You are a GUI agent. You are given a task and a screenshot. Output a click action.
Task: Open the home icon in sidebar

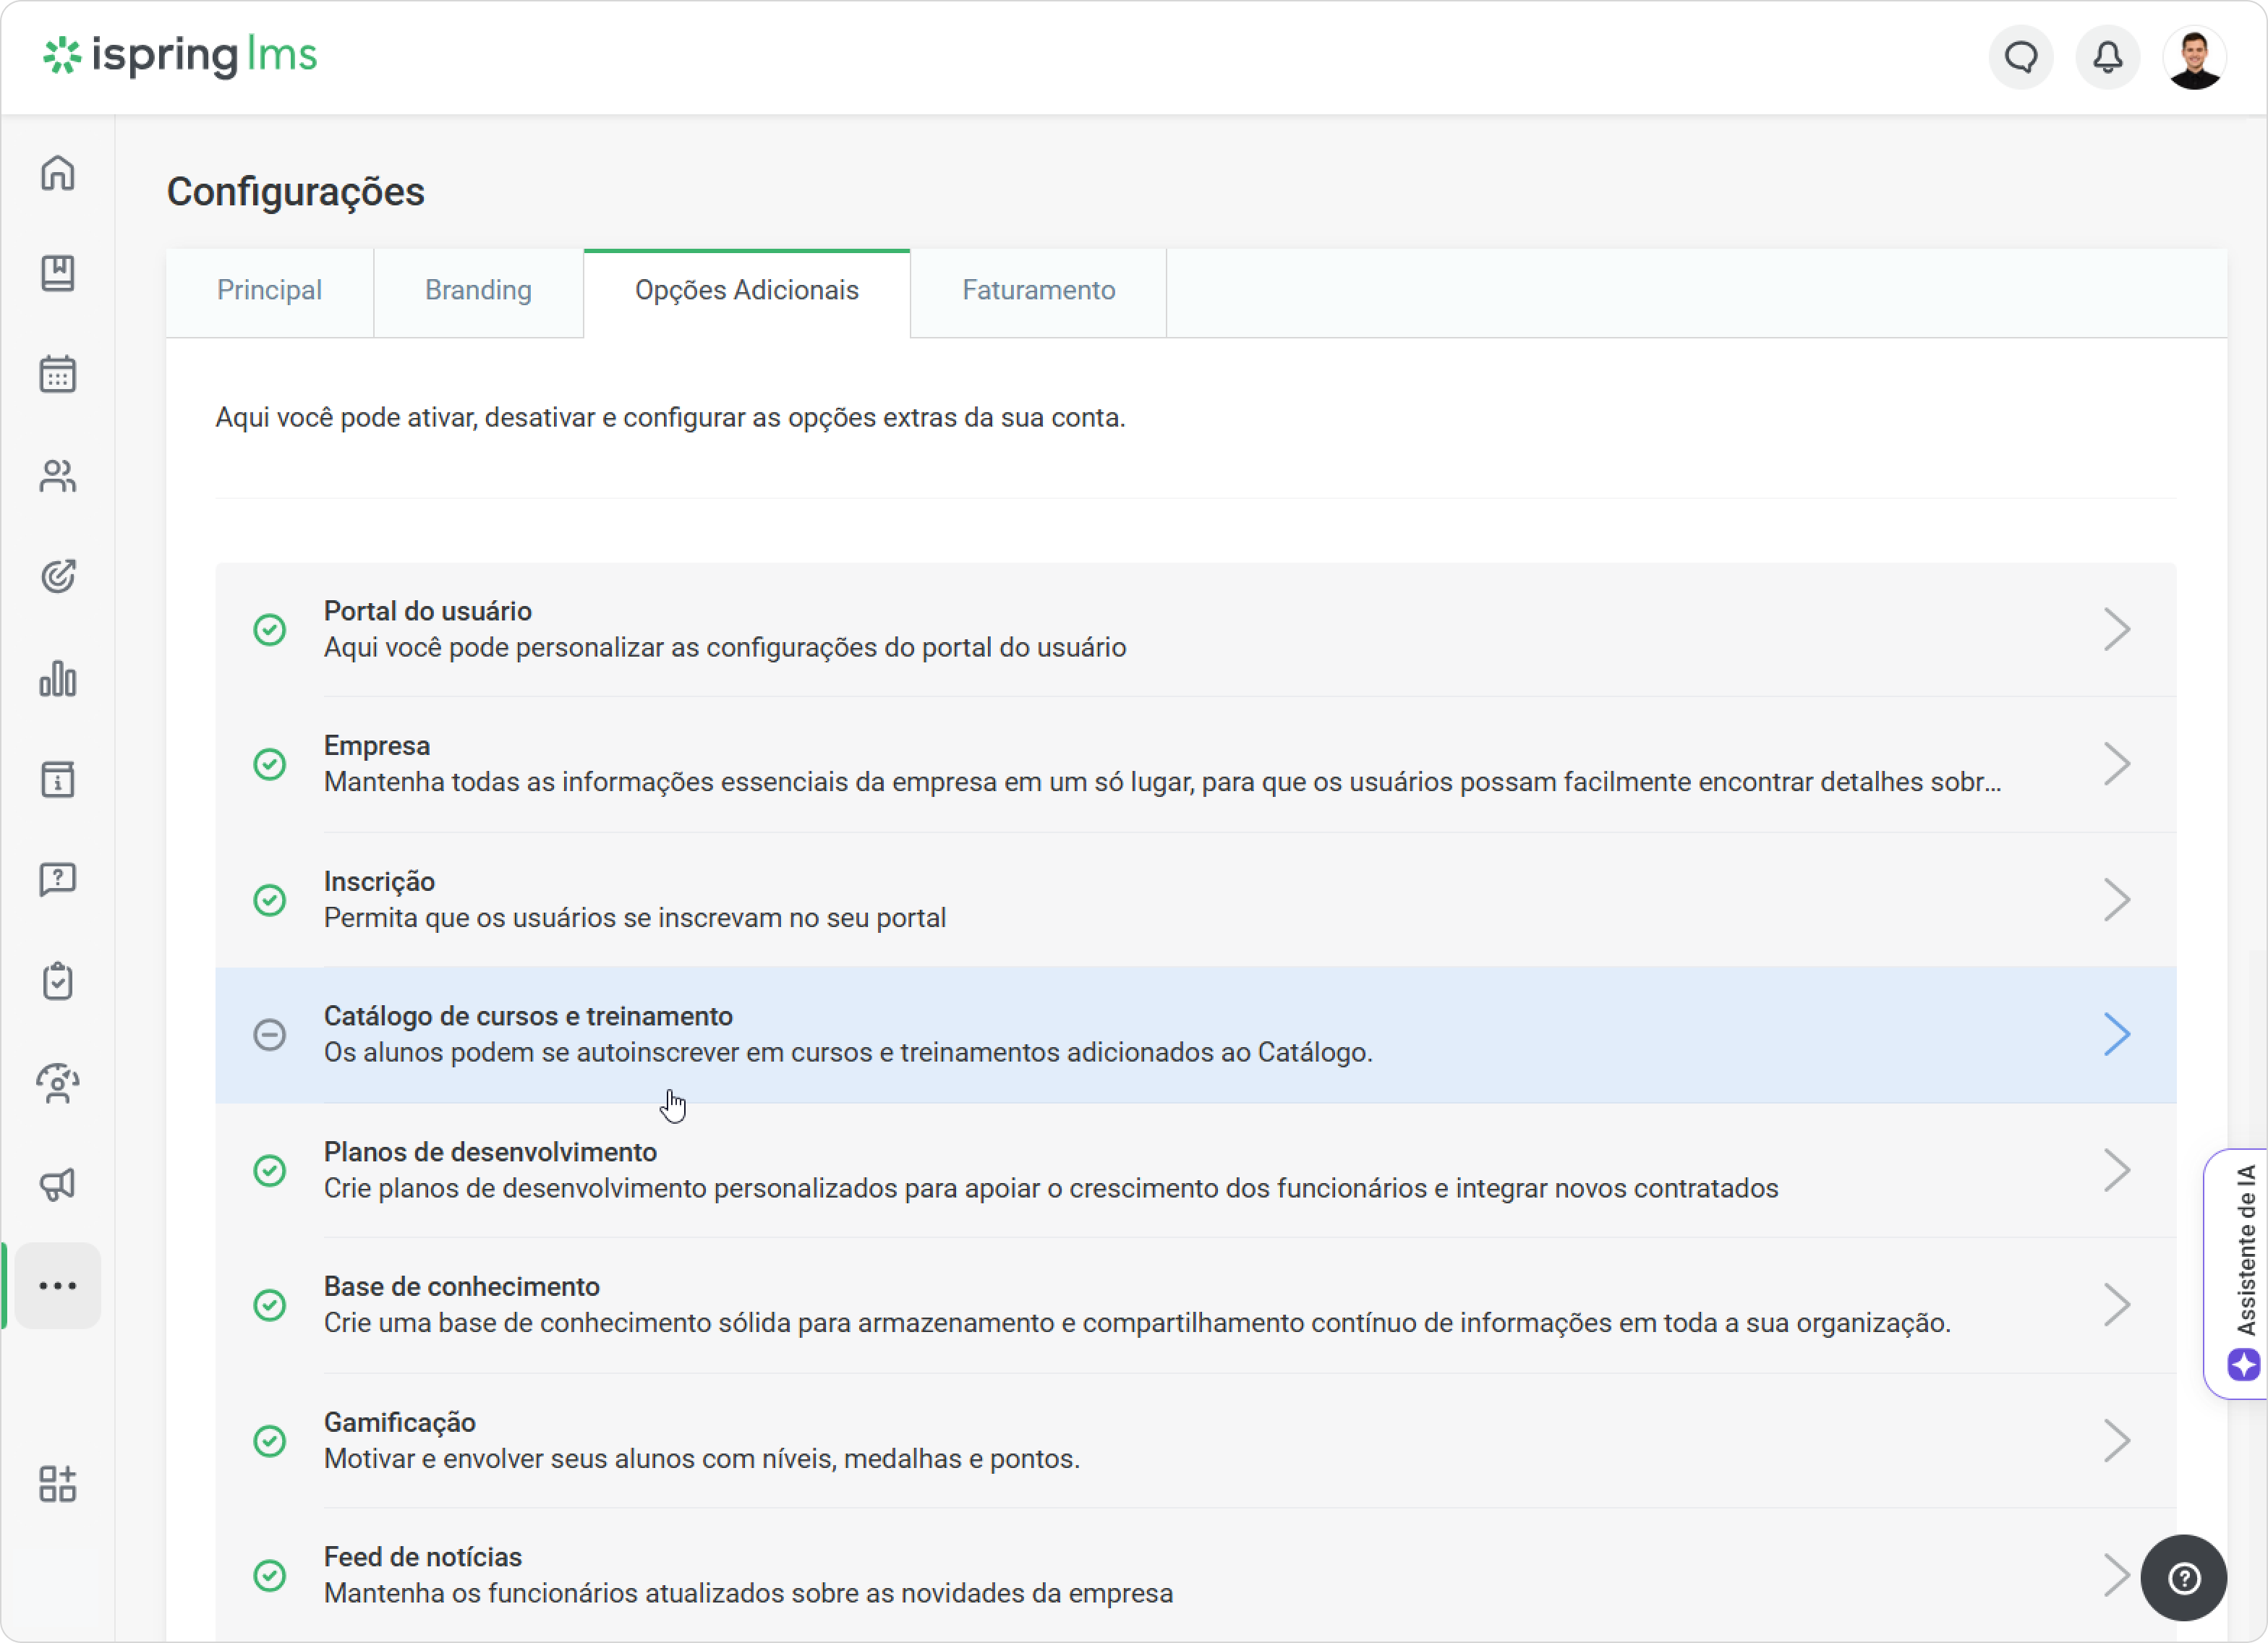tap(58, 173)
